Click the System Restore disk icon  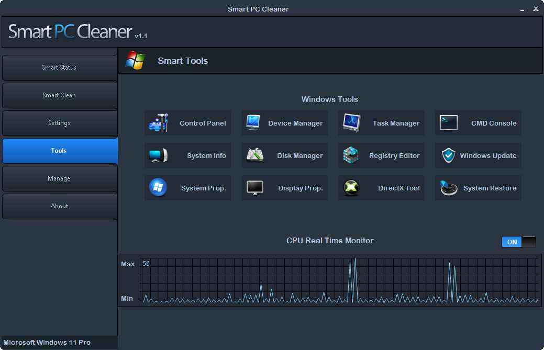pos(449,187)
